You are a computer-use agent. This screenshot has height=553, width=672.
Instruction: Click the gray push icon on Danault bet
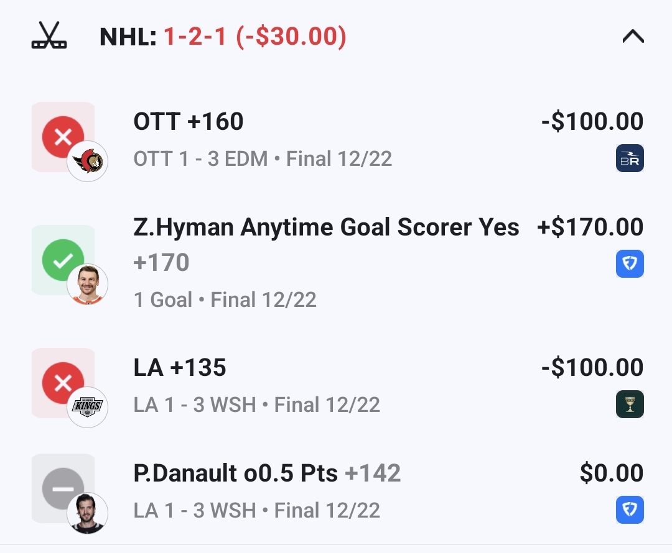pyautogui.click(x=63, y=488)
